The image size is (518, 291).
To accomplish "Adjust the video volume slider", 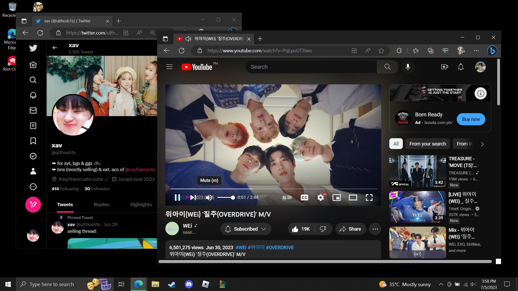I will pos(226,198).
